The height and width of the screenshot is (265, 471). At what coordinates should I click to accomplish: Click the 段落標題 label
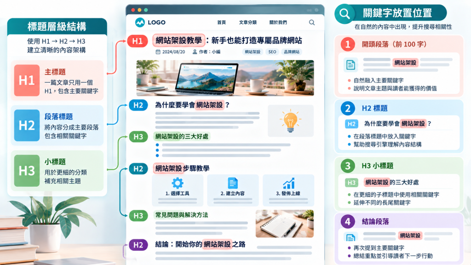58,116
